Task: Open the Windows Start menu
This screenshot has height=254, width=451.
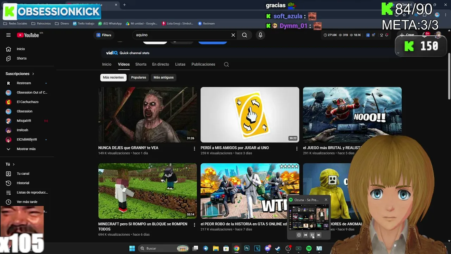Action: tap(132, 248)
